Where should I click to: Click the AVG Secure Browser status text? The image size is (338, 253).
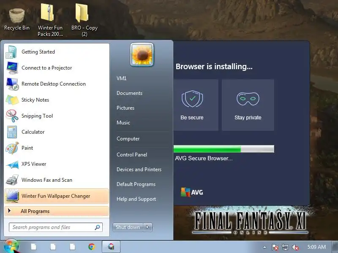click(204, 159)
